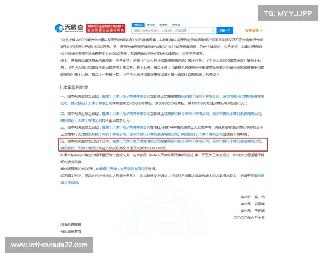Screen dimensions: 323x258
Task: Click the Tianyancha logo
Action: pyautogui.click(x=69, y=28)
